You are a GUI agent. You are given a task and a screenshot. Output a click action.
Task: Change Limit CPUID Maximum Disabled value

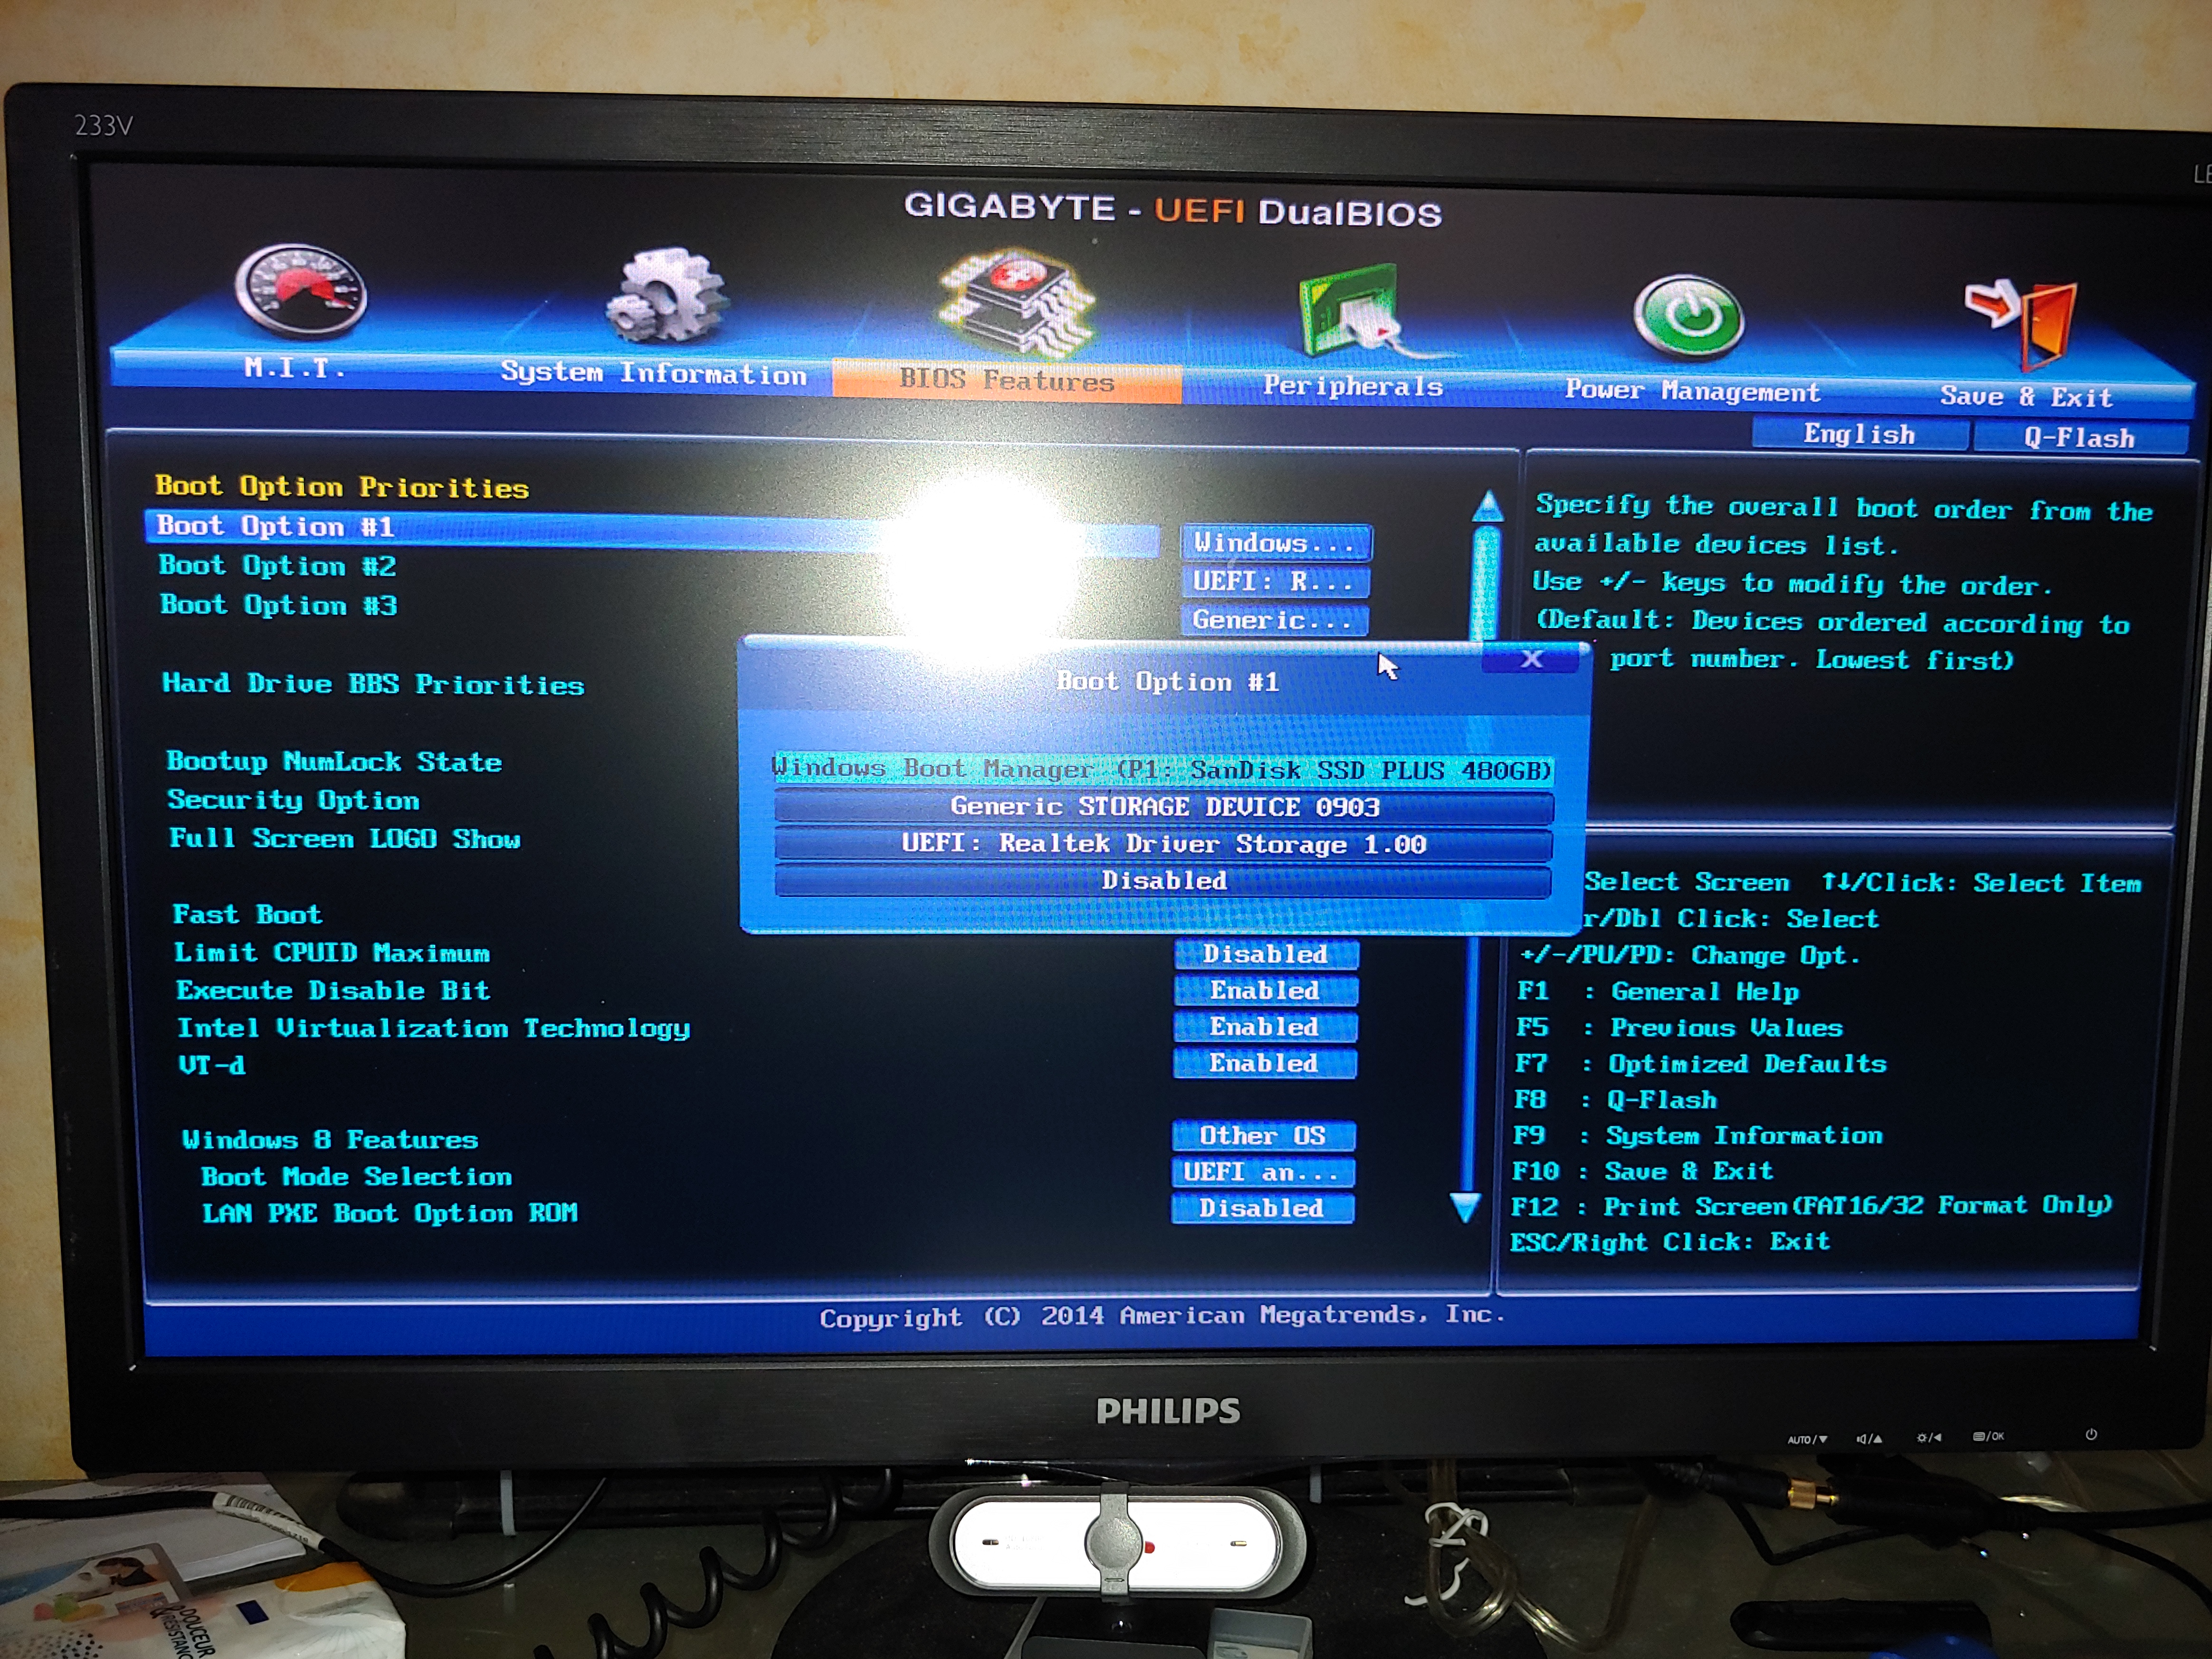[1266, 954]
